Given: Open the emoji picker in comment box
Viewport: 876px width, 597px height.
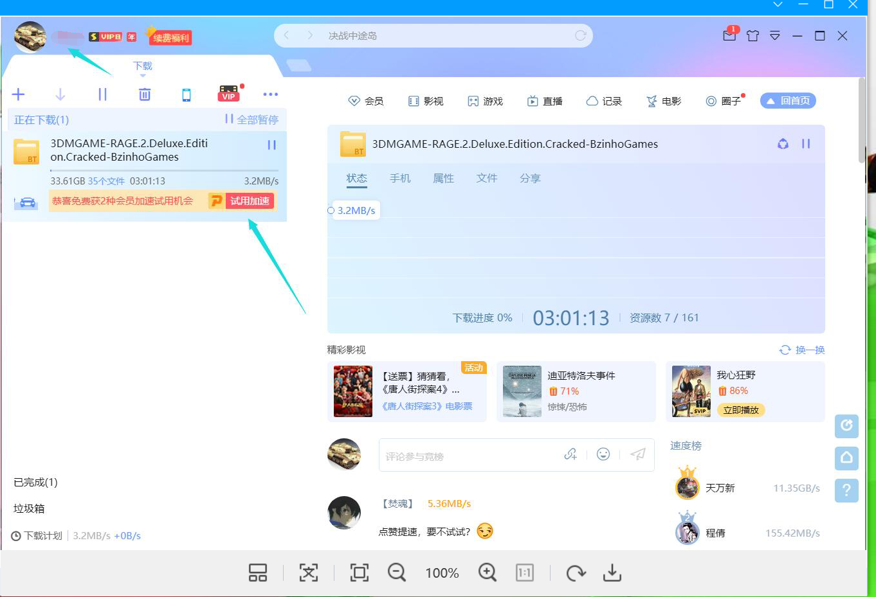Looking at the screenshot, I should (603, 454).
